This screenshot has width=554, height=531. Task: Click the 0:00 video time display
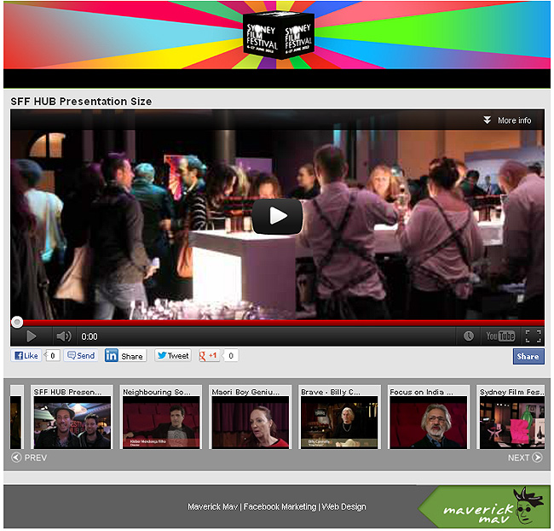pos(89,336)
